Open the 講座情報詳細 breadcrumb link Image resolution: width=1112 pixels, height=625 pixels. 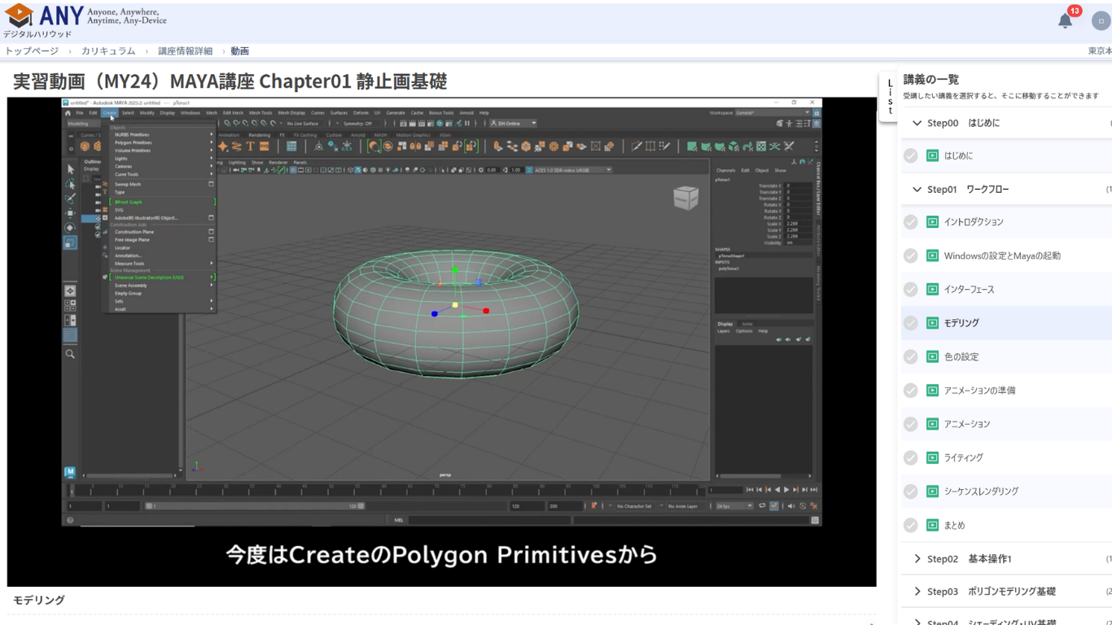tap(185, 51)
